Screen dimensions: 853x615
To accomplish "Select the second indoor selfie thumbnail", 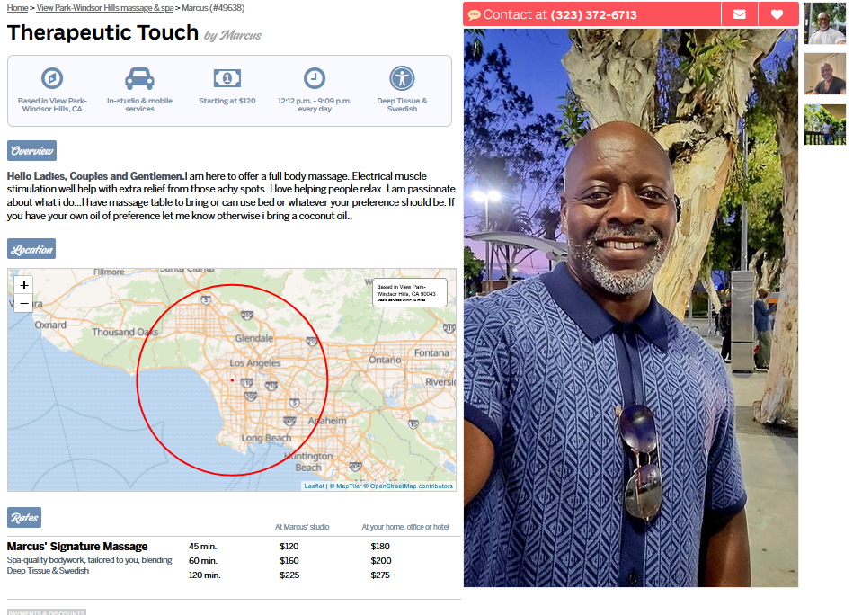I will tap(825, 74).
